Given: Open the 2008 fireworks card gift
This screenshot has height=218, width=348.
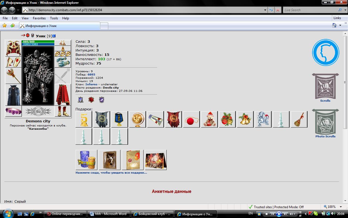Looking at the screenshot, I should tap(156, 160).
